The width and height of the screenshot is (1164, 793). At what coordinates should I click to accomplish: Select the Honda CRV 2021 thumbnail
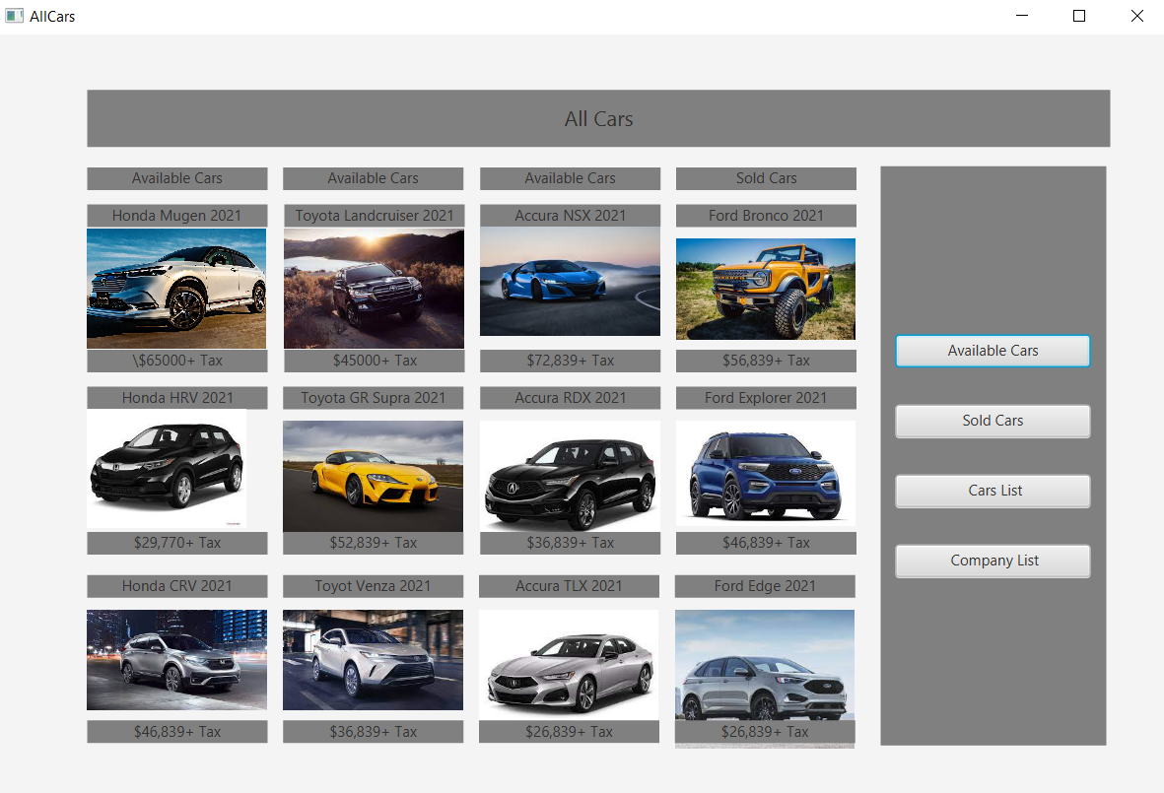coord(176,660)
